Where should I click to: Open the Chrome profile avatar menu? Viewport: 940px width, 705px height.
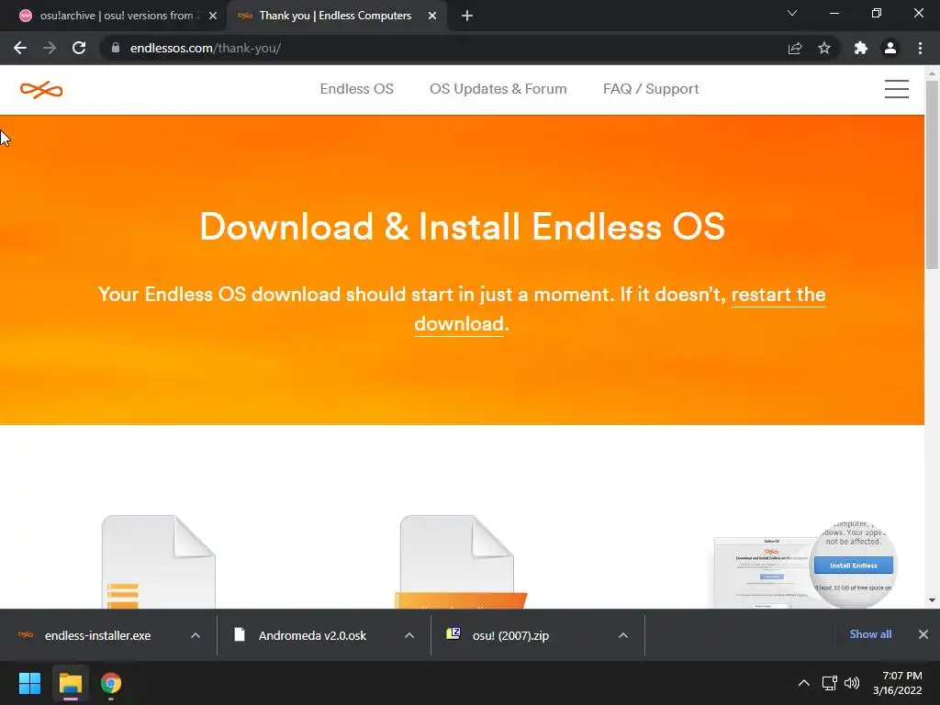890,48
